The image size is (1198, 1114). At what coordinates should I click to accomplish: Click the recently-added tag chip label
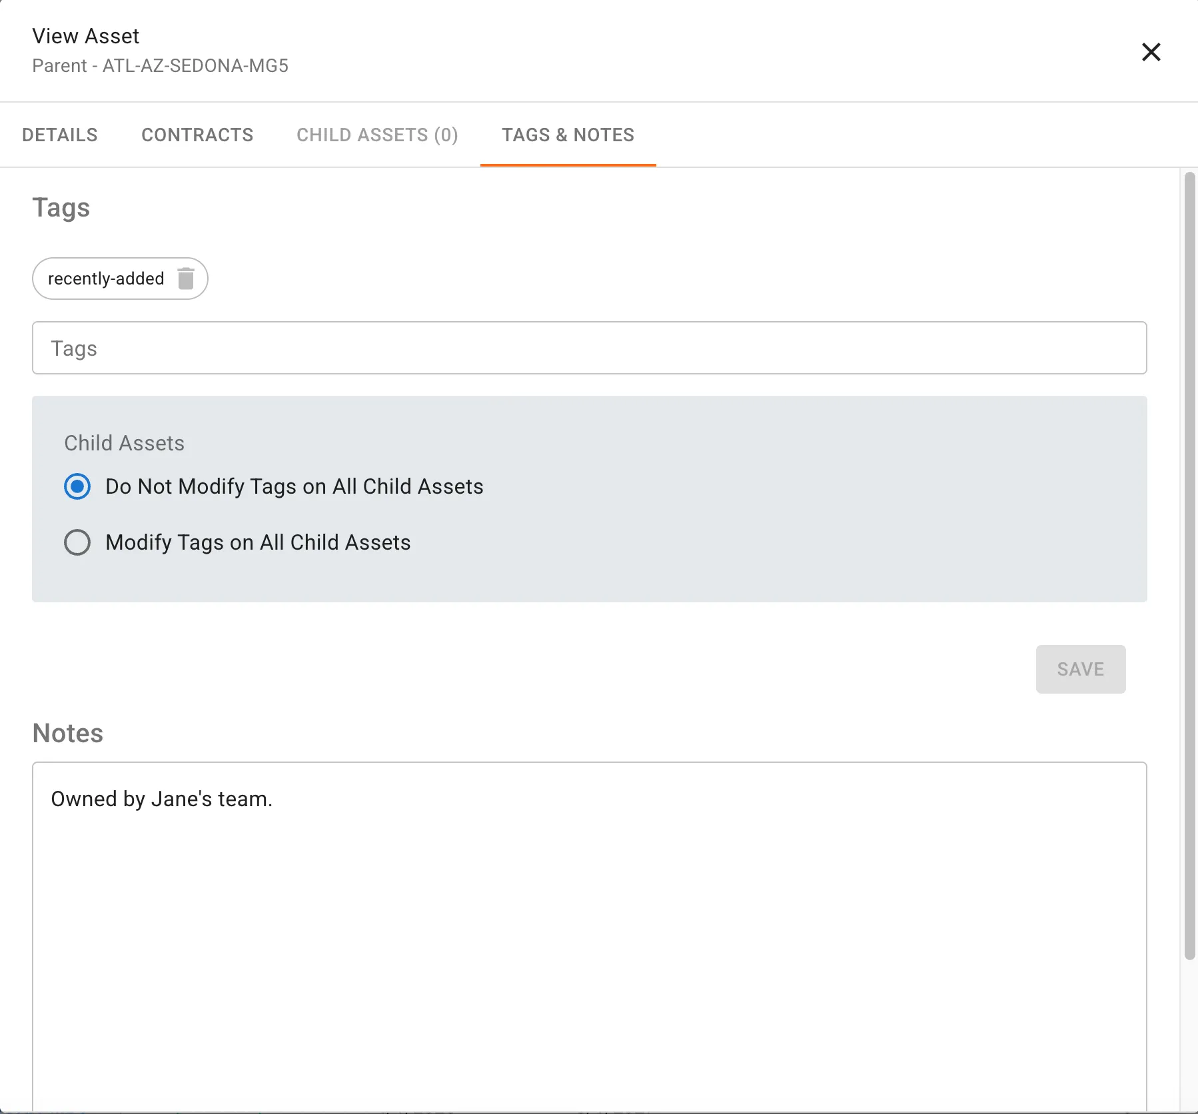pos(106,278)
